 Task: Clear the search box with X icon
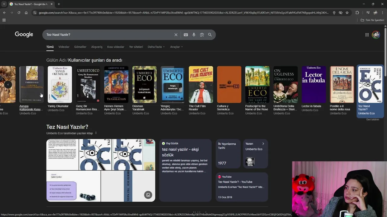coord(176,35)
